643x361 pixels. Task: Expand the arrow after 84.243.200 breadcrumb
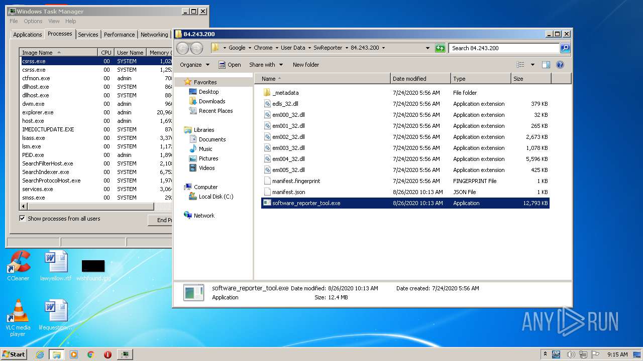point(383,48)
